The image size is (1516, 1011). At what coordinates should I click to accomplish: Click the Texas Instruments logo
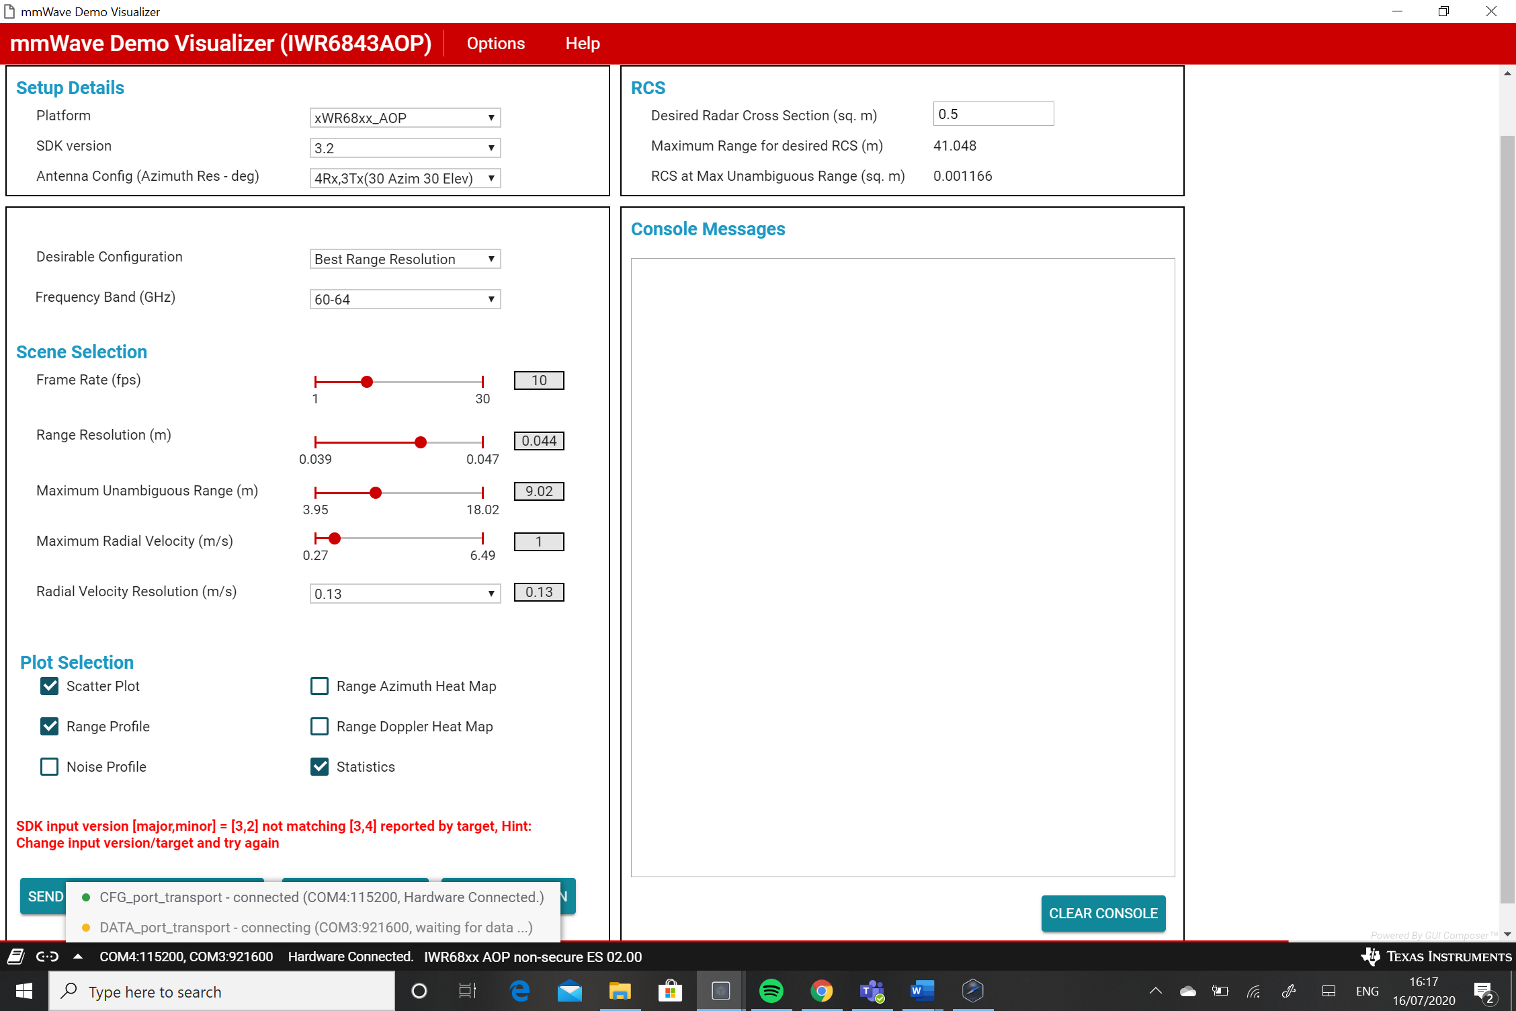[x=1436, y=957]
